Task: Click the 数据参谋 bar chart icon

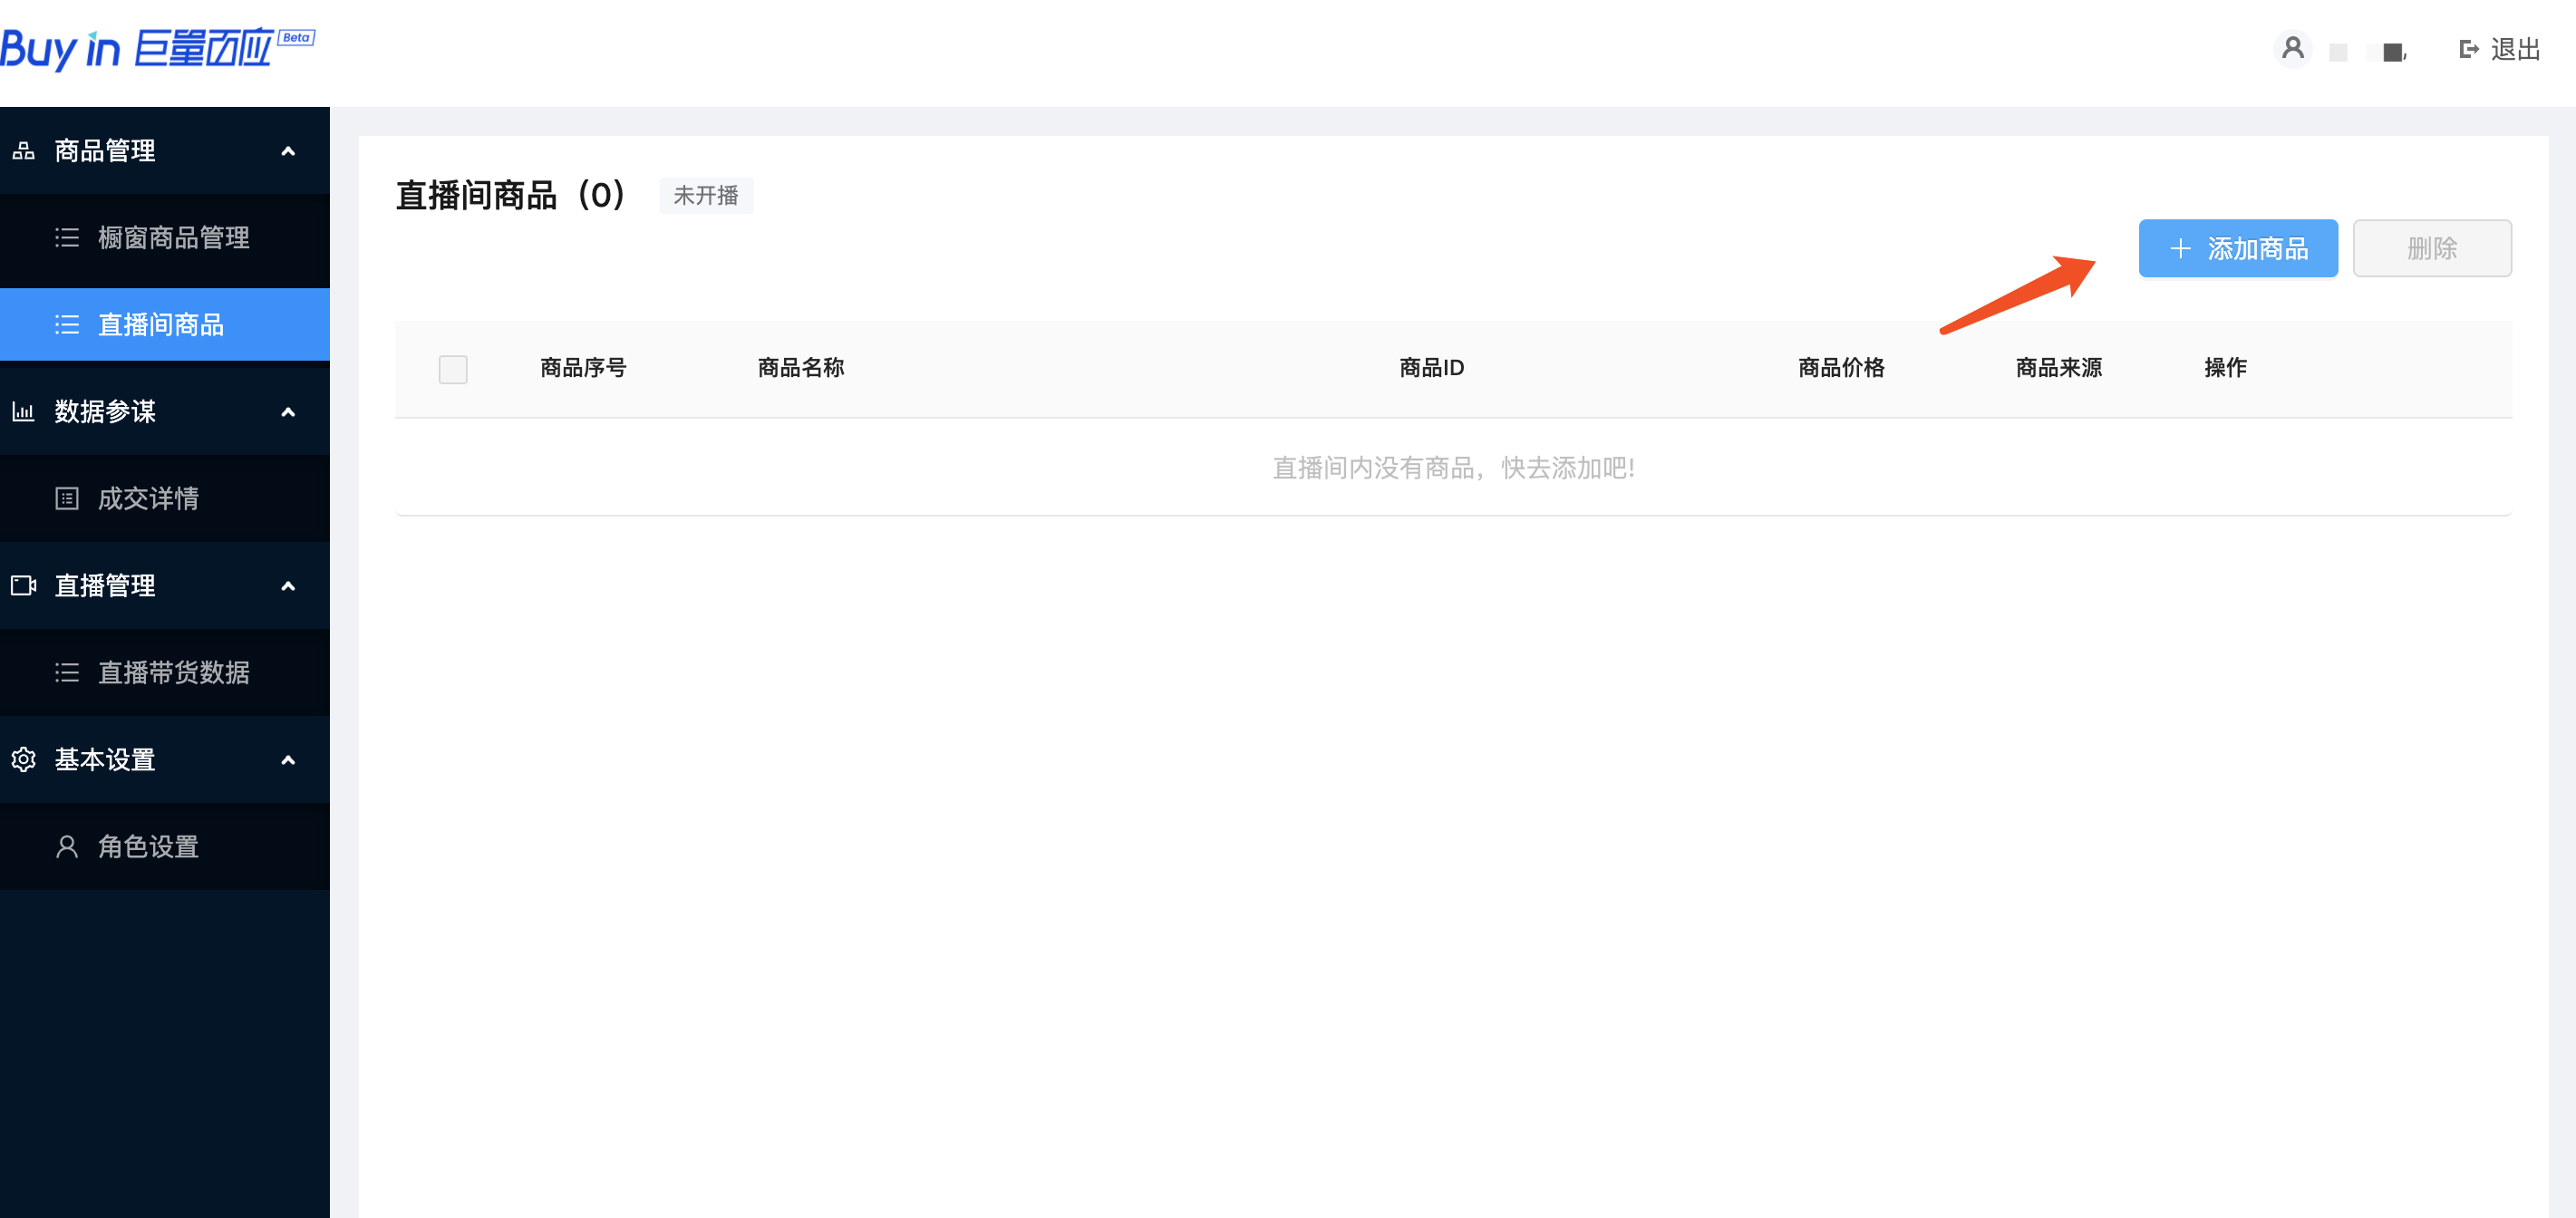Action: [x=24, y=411]
